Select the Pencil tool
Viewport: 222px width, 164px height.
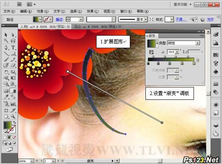pyautogui.click(x=13, y=59)
